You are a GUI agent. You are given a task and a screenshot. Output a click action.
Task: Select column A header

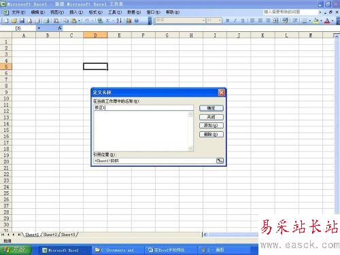24,35
